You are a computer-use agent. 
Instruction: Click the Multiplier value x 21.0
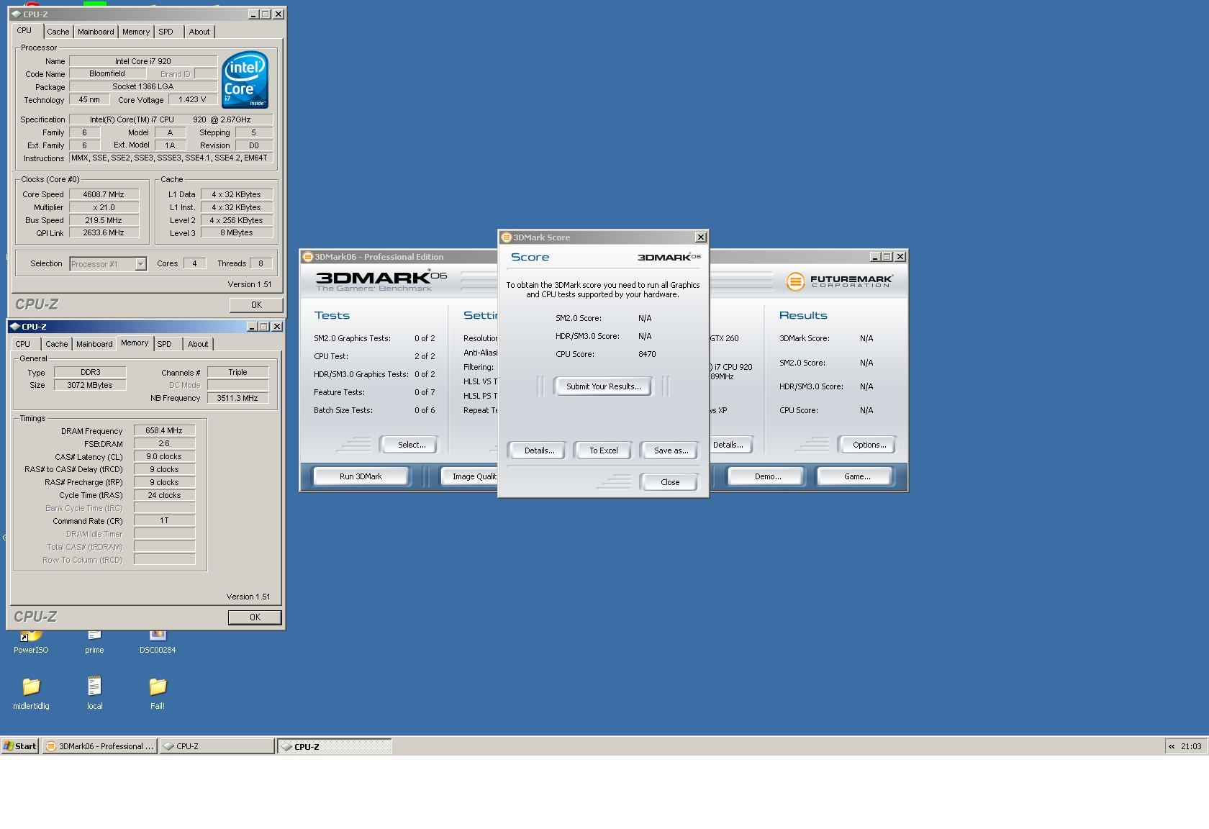[104, 207]
